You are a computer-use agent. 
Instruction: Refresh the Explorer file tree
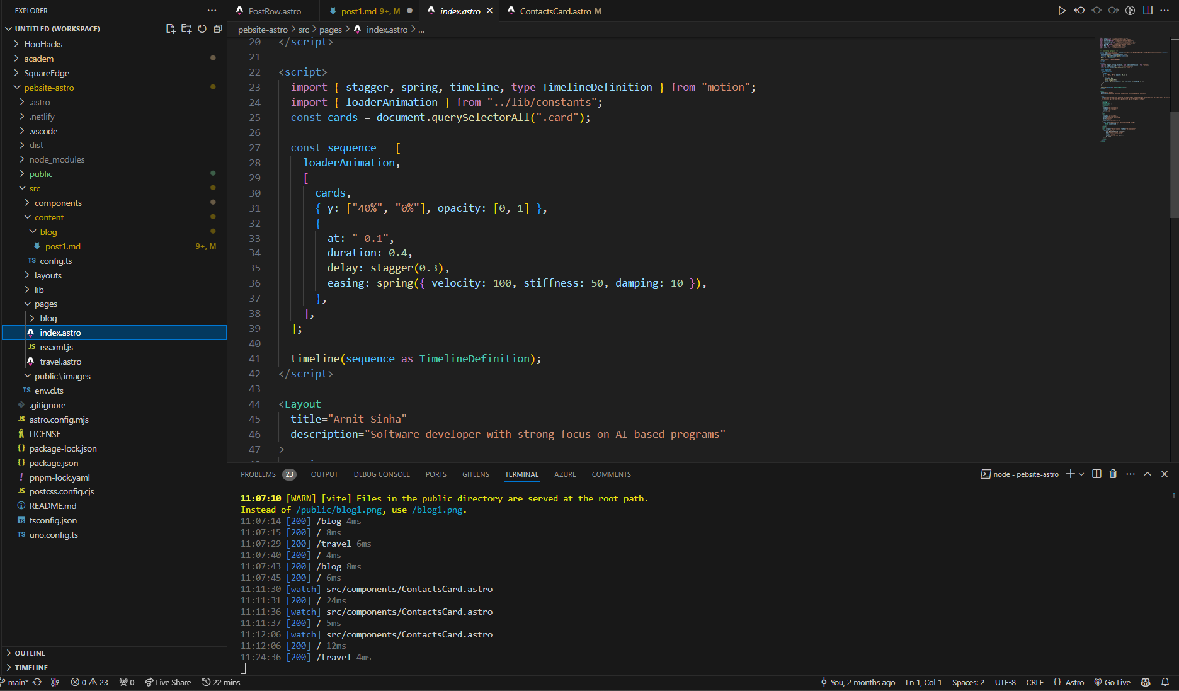(202, 29)
